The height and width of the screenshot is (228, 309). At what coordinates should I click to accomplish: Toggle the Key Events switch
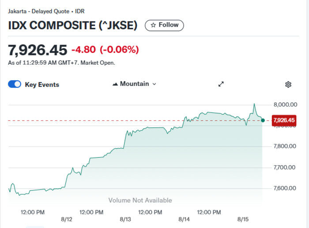pyautogui.click(x=15, y=85)
